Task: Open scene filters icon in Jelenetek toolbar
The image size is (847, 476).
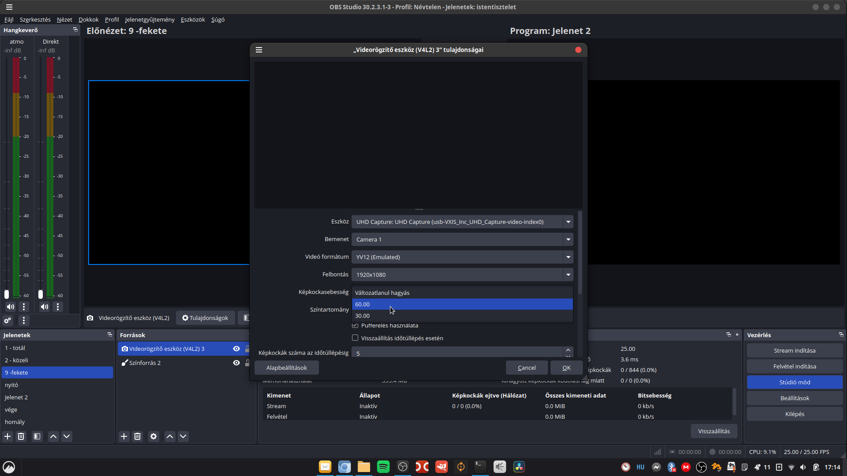Action: tap(37, 436)
